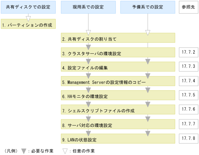This screenshot has width=199, height=155.
Task: Select the 現用系での設定 header box
Action: click(x=88, y=7)
